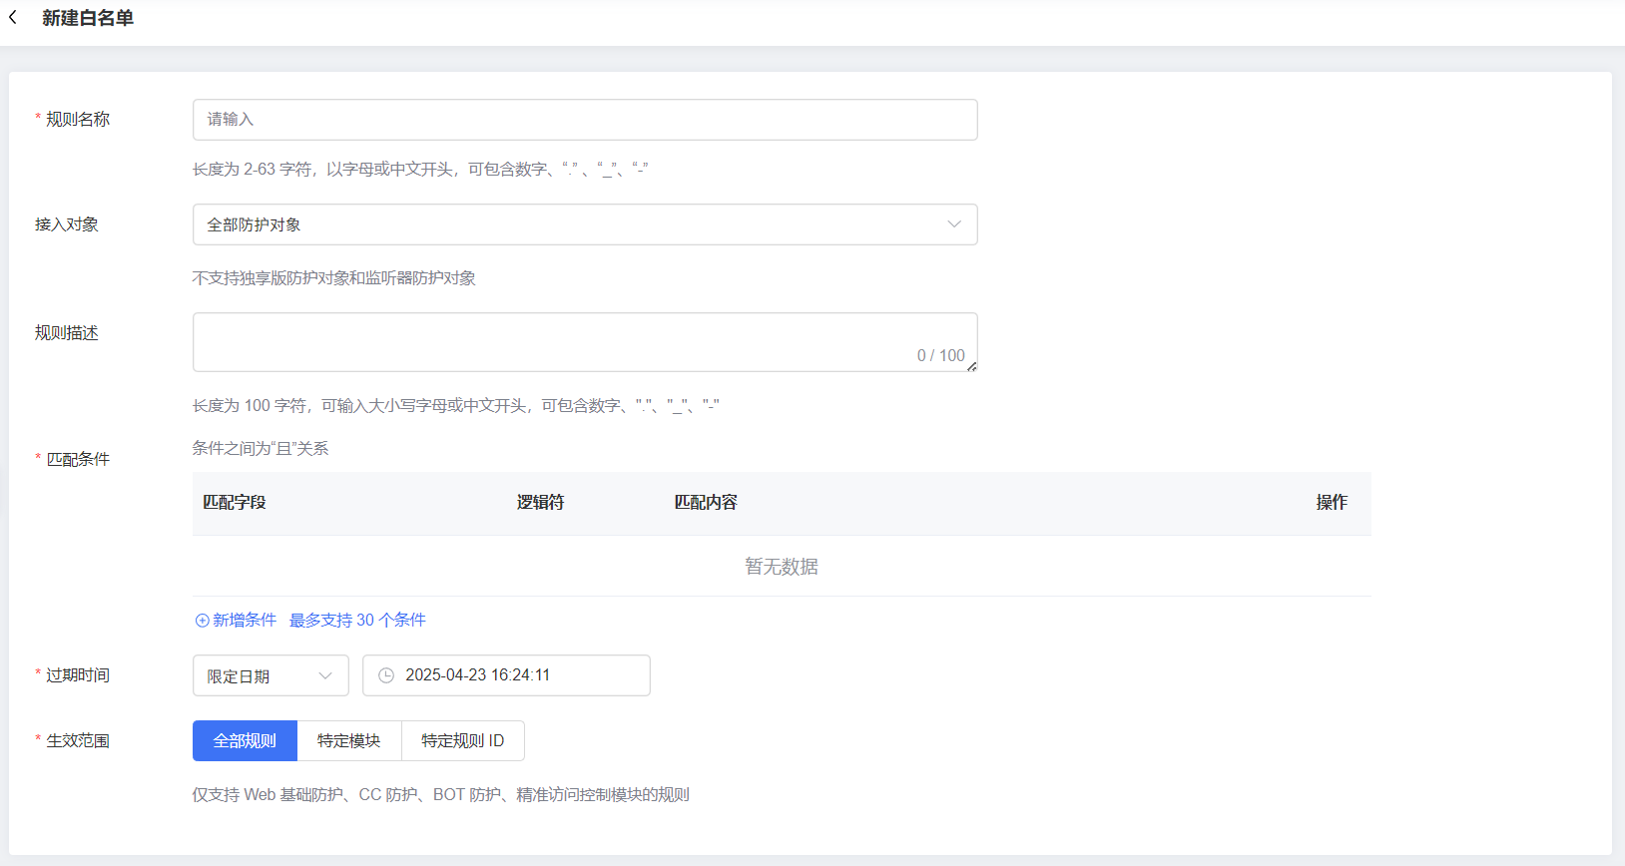This screenshot has width=1625, height=866.
Task: Select the 特定规则 ID scope option
Action: pyautogui.click(x=463, y=740)
